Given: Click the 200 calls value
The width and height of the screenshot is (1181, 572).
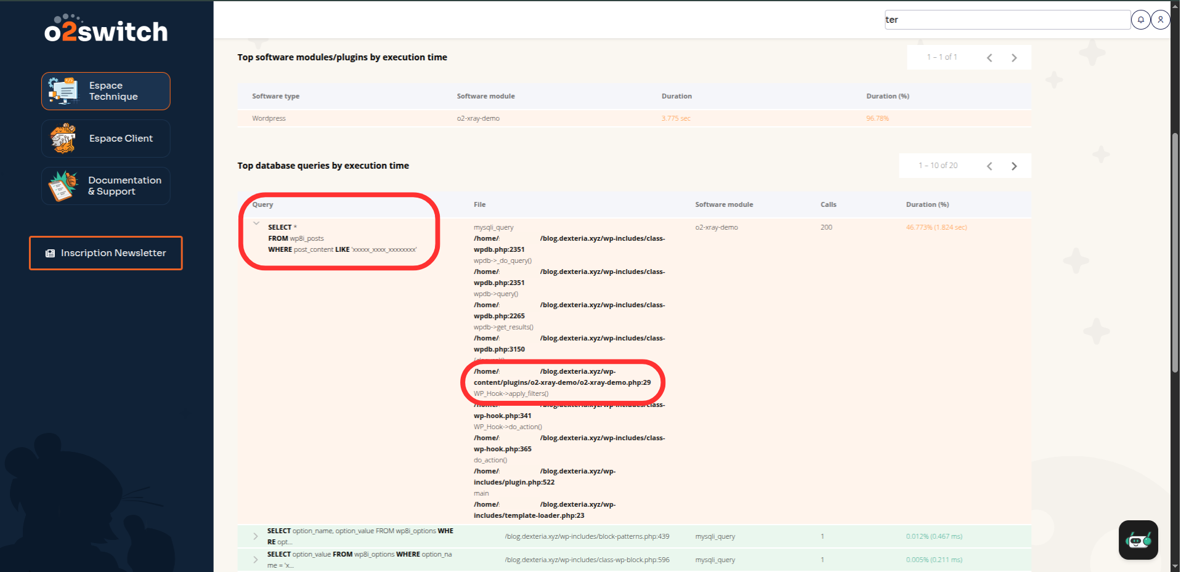Looking at the screenshot, I should (x=826, y=227).
